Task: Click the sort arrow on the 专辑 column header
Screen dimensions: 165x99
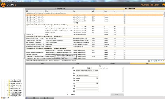Action: click(x=91, y=11)
